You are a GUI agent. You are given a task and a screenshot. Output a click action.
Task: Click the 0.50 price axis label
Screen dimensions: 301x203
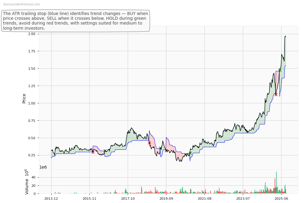point(32,138)
